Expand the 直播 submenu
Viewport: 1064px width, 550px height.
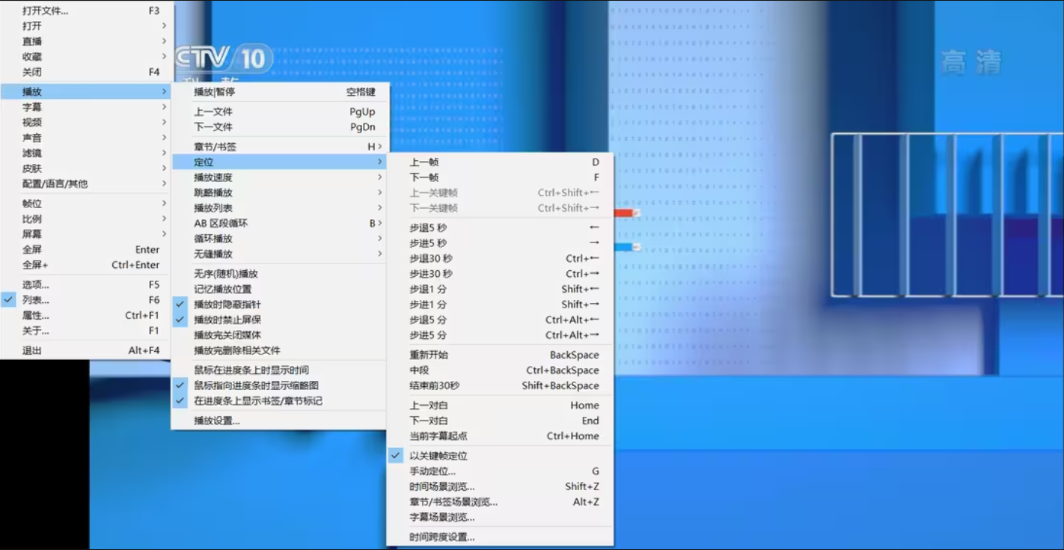click(x=87, y=42)
